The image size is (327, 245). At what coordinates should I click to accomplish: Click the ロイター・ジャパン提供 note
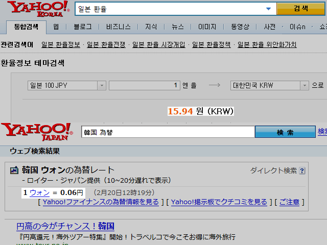click(x=97, y=180)
